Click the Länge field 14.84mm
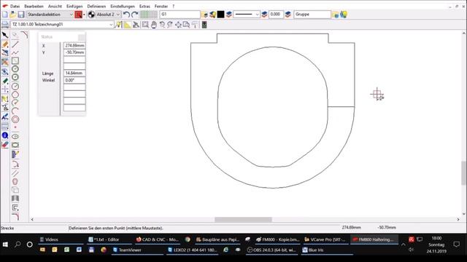 (74, 73)
